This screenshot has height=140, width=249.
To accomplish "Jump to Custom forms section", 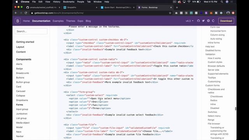I will [x=212, y=86].
